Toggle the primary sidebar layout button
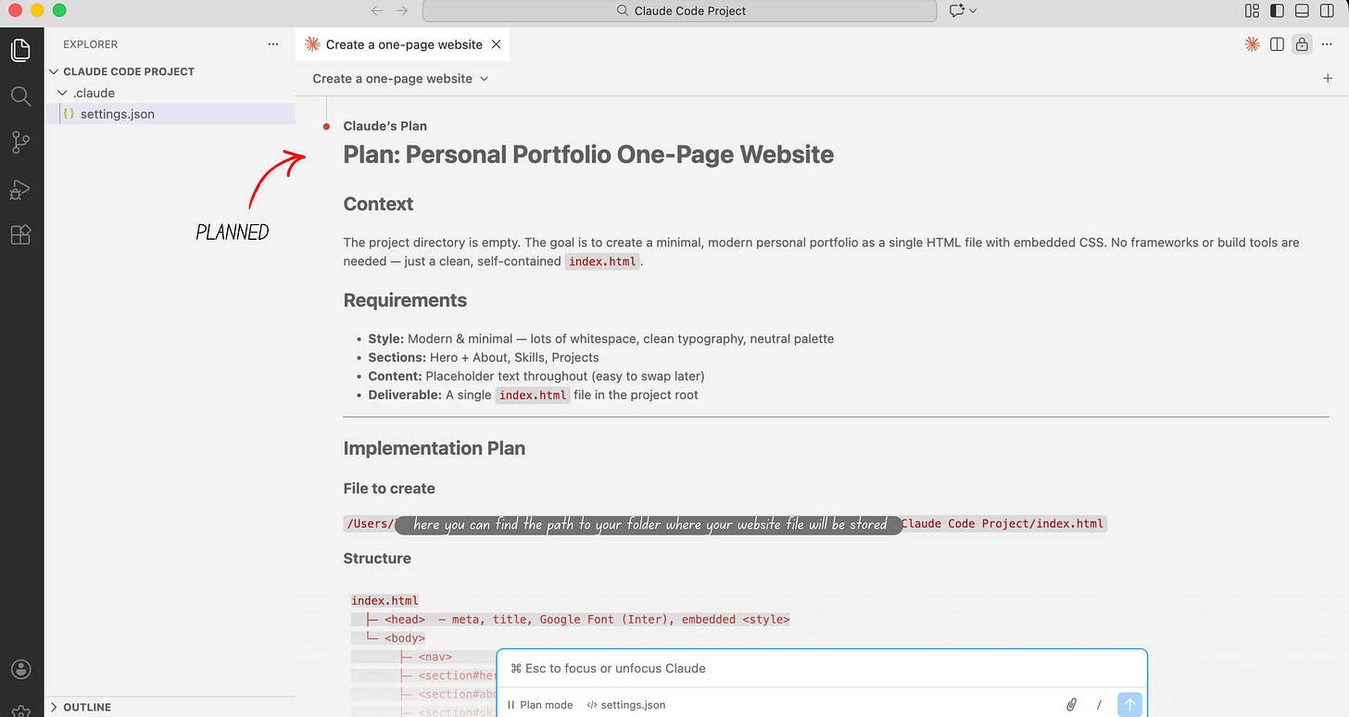The height and width of the screenshot is (717, 1349). click(1277, 10)
